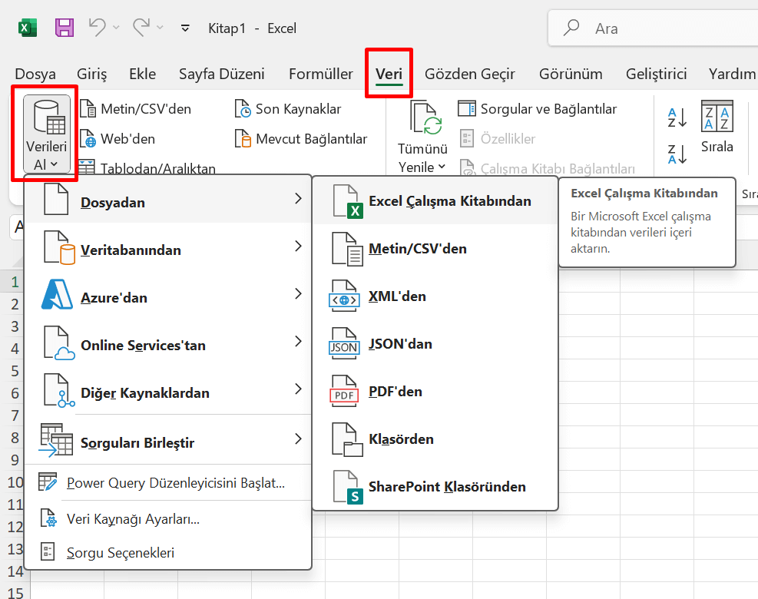Choose PDF'den in the submenu

[435, 391]
